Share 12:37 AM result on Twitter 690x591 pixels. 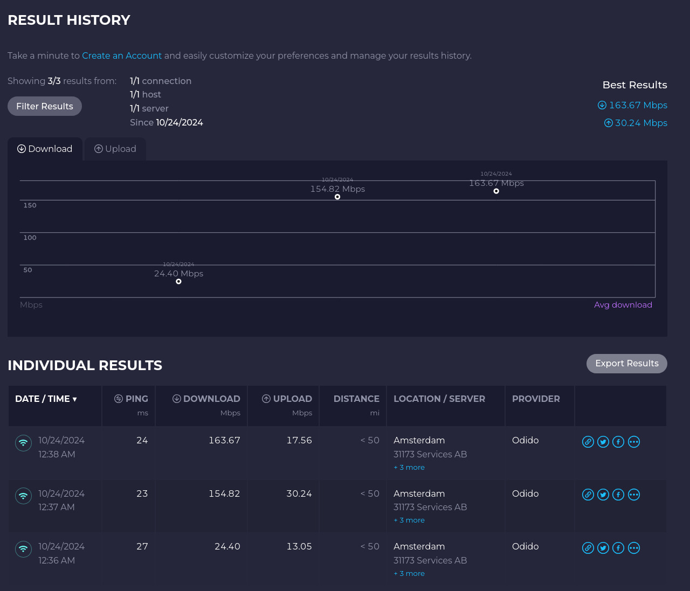coord(603,495)
